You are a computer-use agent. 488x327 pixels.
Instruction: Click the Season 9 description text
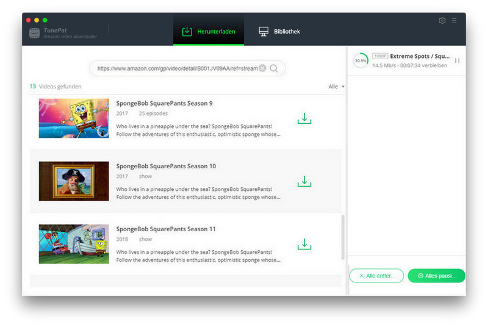(198, 131)
